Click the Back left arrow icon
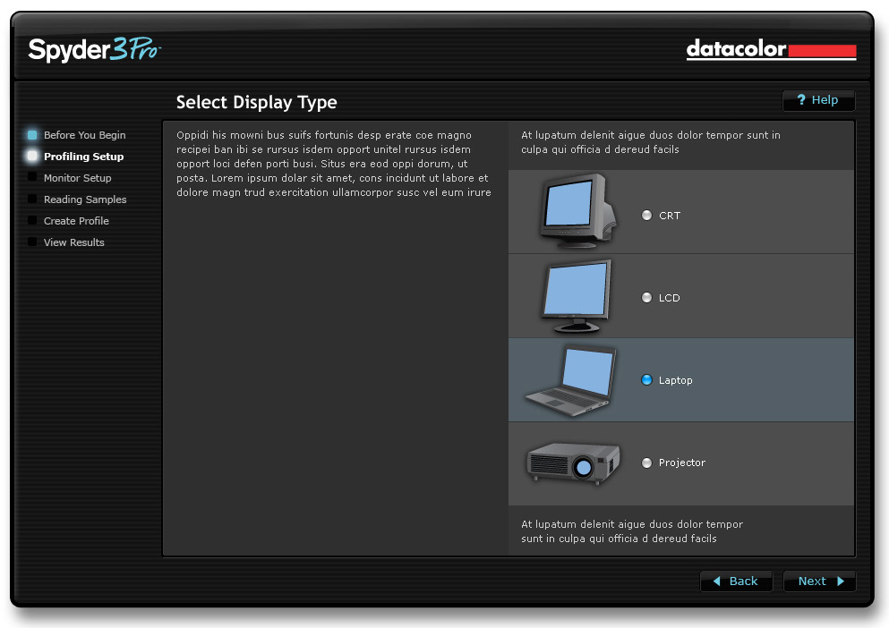 tap(716, 581)
